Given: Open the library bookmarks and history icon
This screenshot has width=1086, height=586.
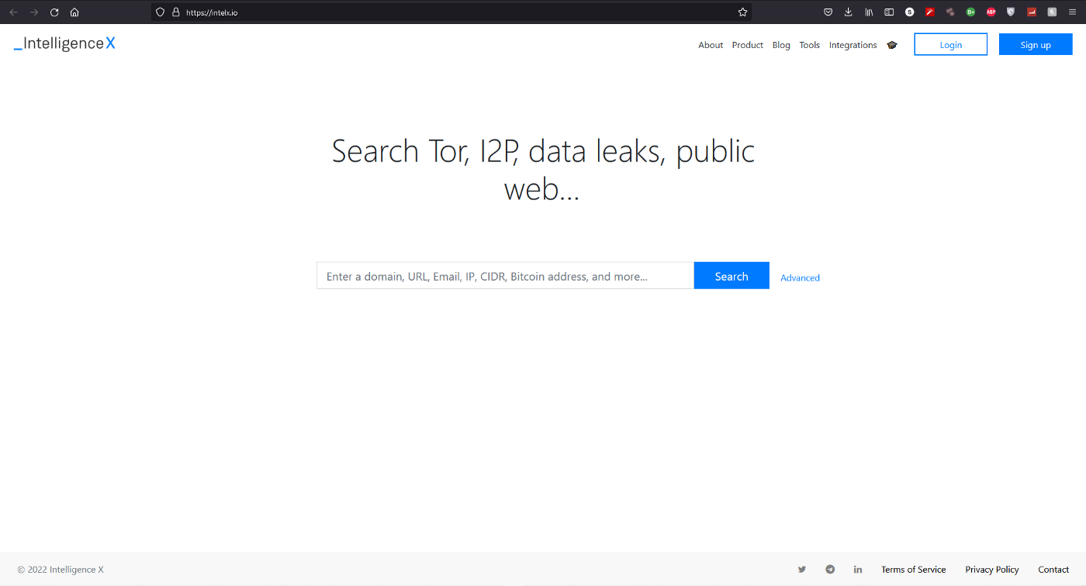Looking at the screenshot, I should click(870, 12).
